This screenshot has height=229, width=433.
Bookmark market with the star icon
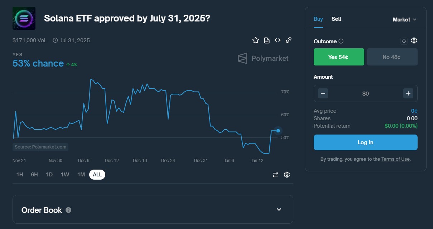[x=255, y=40]
